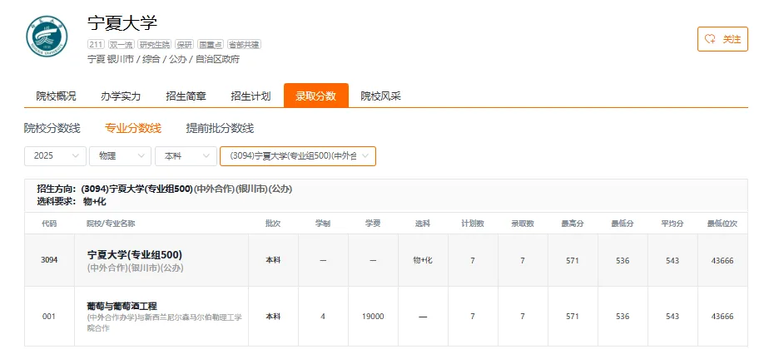Click the 代码 column header
Viewport: 769px width, 354px height.
point(49,224)
